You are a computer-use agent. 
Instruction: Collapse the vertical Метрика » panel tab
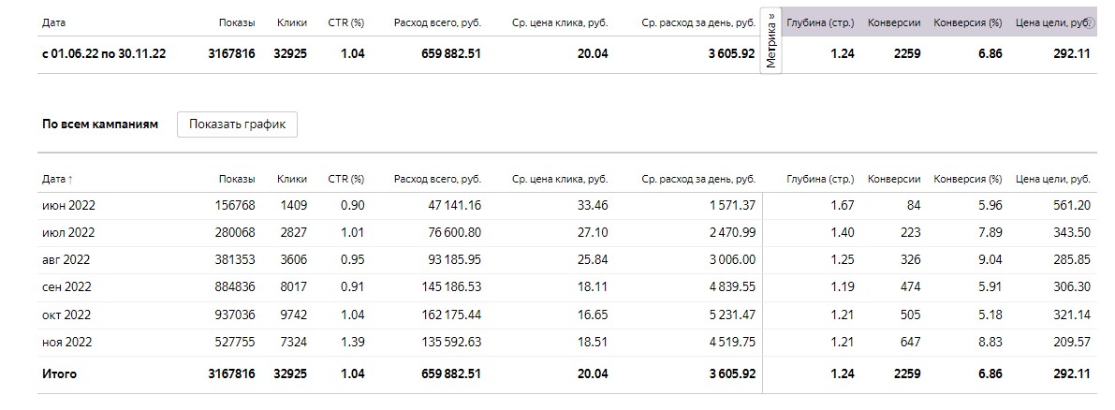pyautogui.click(x=771, y=40)
